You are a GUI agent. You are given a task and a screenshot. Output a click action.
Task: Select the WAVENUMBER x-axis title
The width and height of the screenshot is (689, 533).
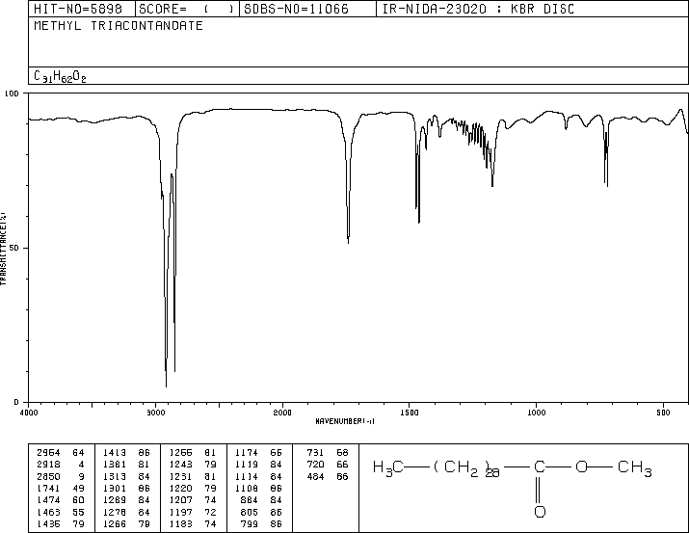click(345, 421)
